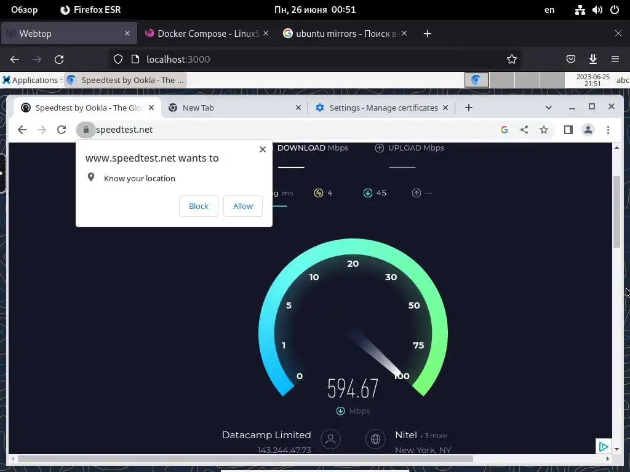Add new Chrome tab with plus
Screen dimensions: 630x472
click(x=468, y=108)
